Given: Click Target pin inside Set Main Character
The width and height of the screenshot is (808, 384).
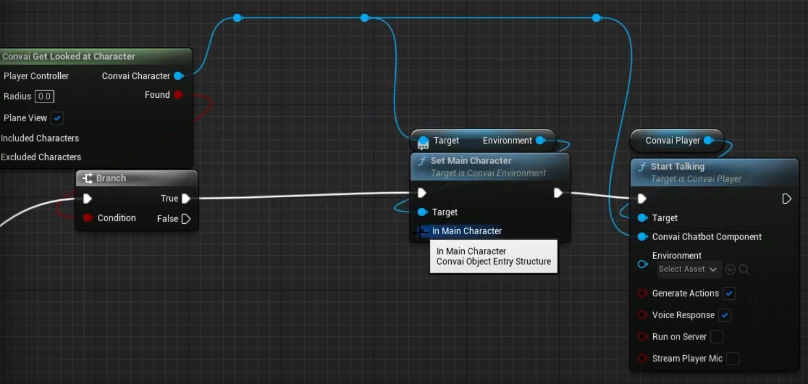Looking at the screenshot, I should pyautogui.click(x=422, y=212).
